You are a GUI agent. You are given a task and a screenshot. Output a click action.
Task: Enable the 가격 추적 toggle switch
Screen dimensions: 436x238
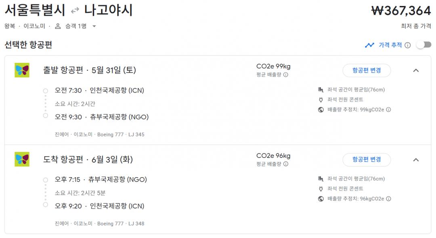click(424, 45)
